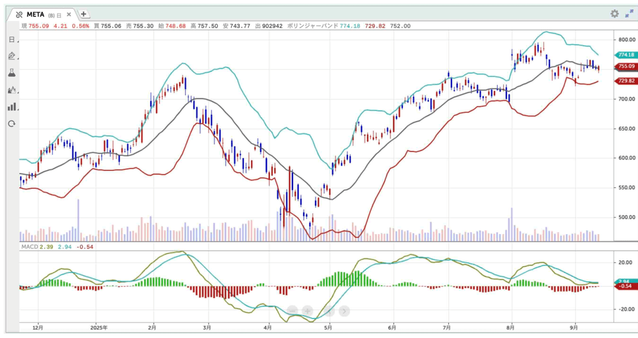This screenshot has height=338, width=638.
Task: Open the flask studies tool
Action: (11, 73)
